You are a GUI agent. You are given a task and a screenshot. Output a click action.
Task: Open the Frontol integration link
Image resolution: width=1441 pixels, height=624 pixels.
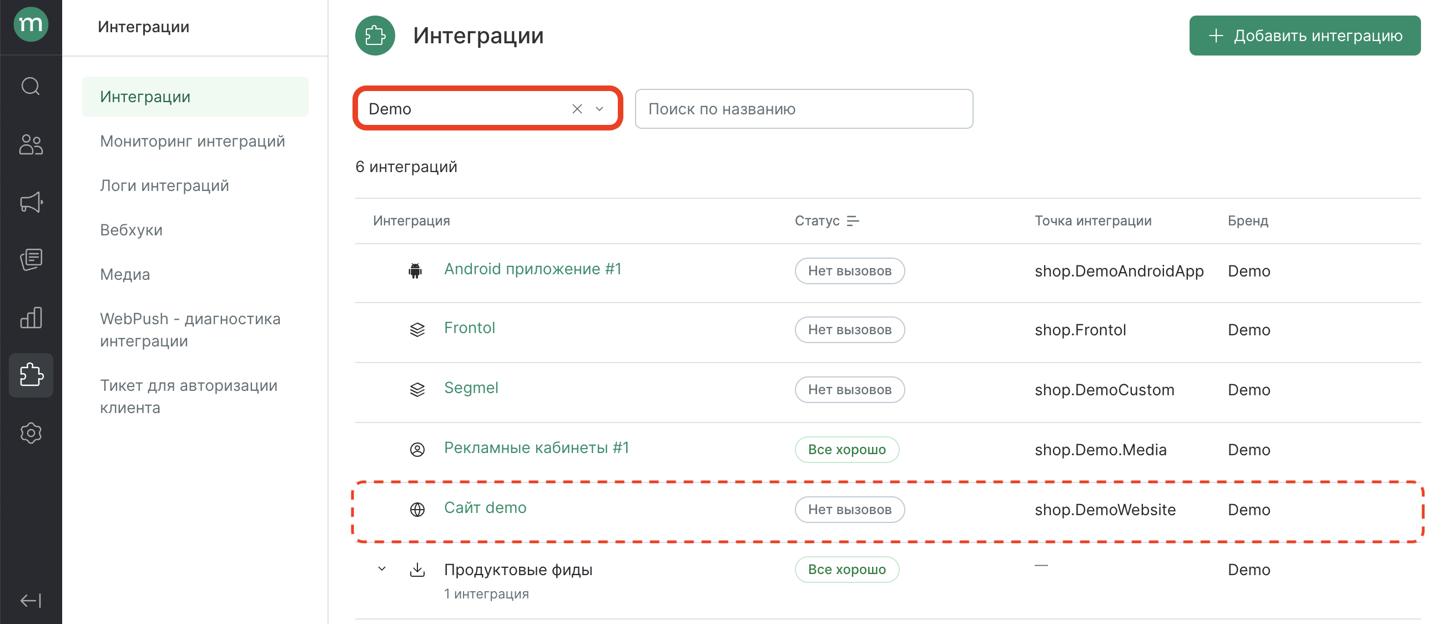pos(470,328)
